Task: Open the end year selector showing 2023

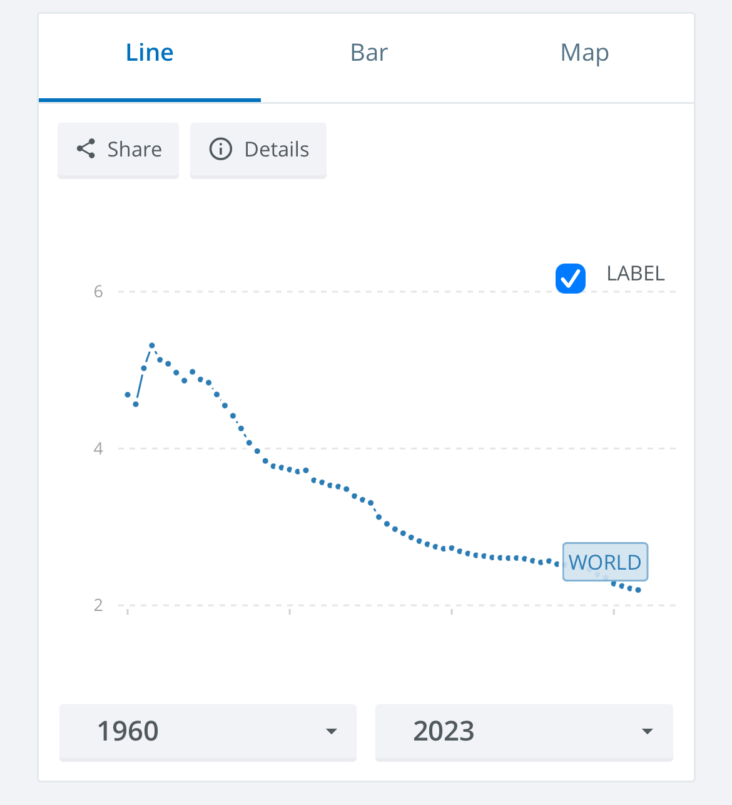Action: tap(524, 732)
